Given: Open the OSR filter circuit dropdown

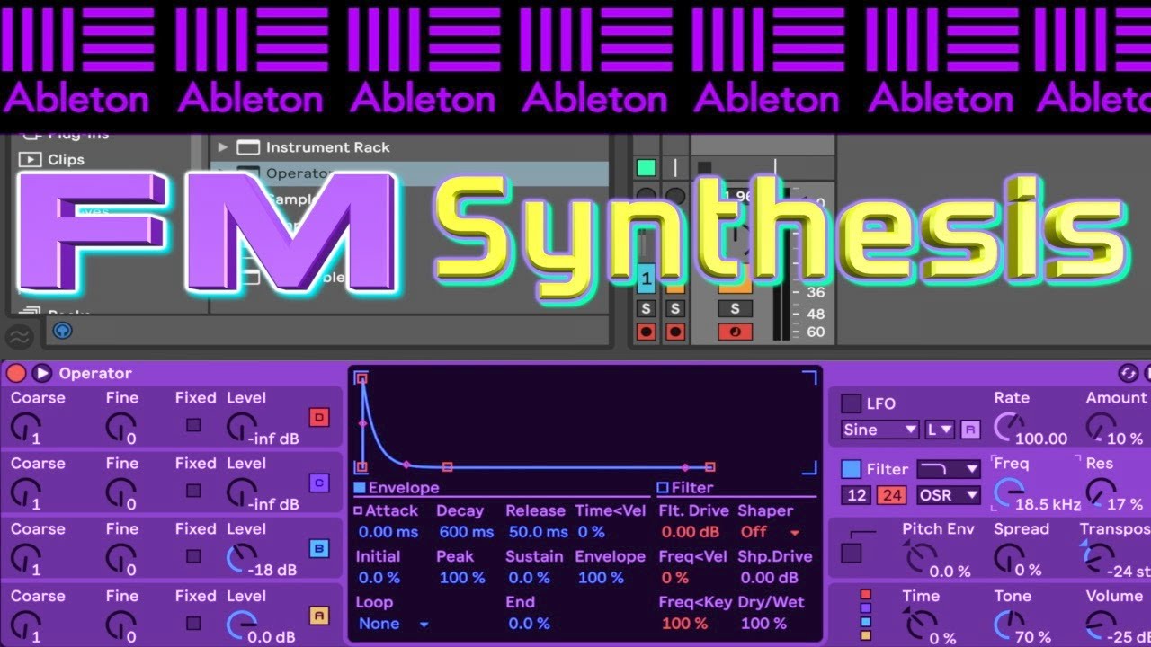Looking at the screenshot, I should [x=949, y=495].
